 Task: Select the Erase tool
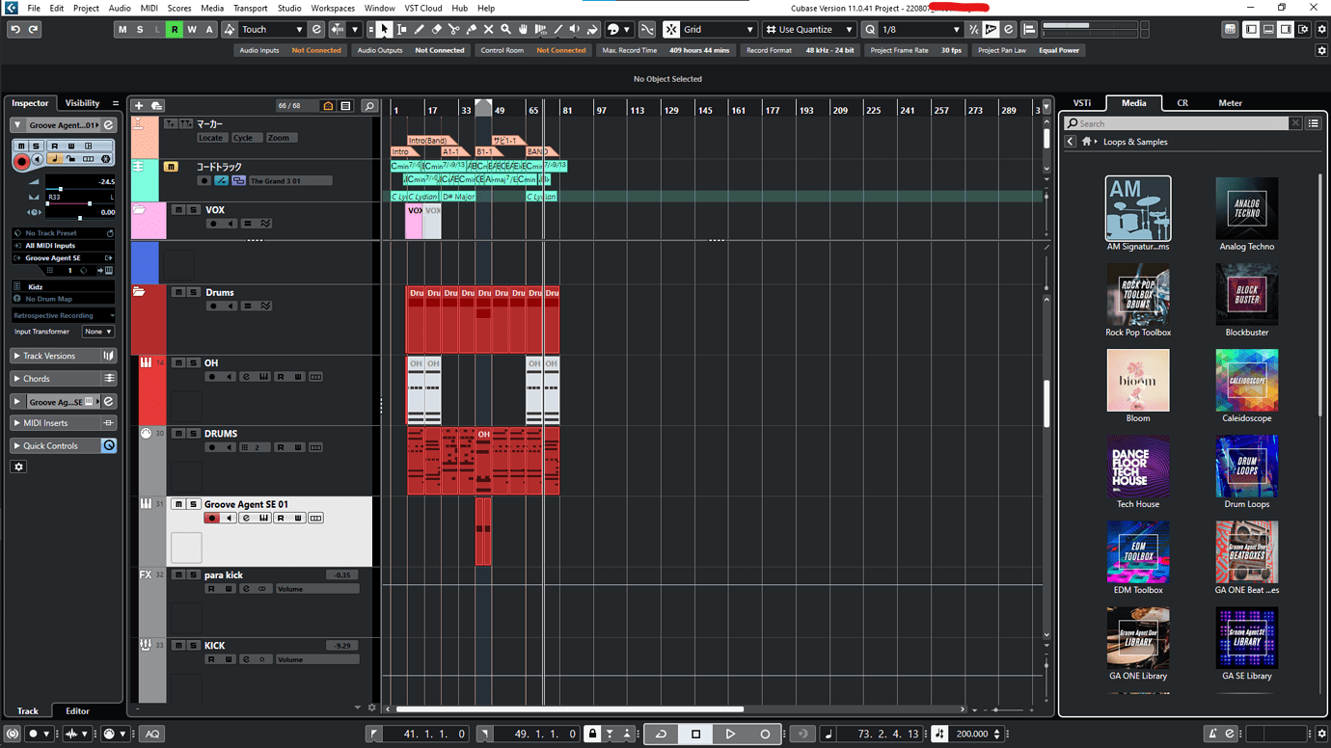[x=437, y=29]
